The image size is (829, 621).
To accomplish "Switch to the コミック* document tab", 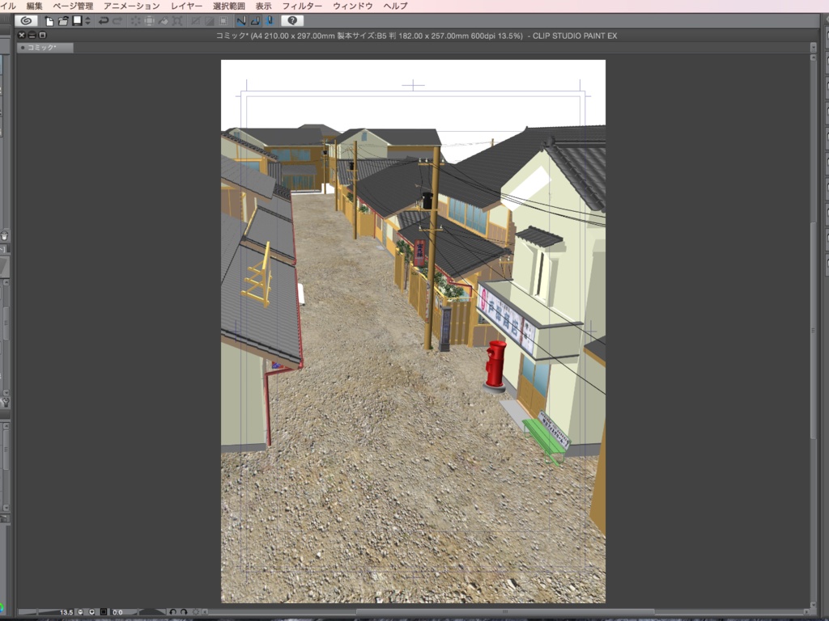I will [x=45, y=47].
